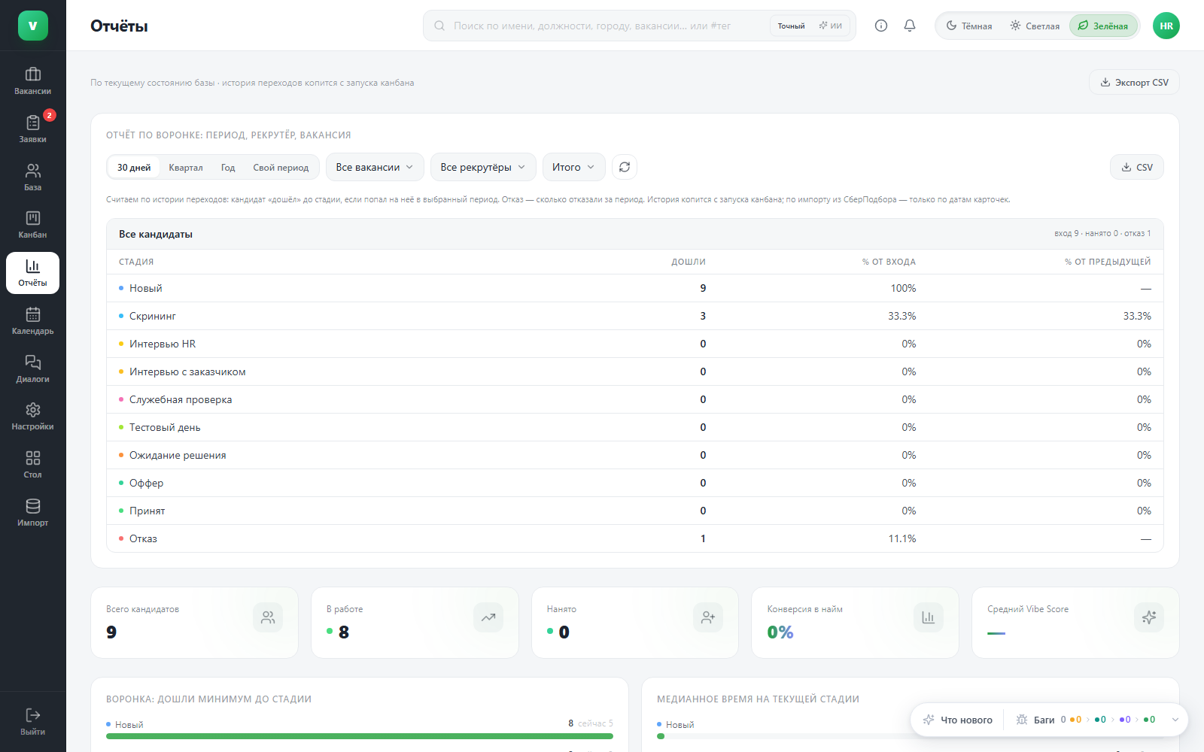Open Диалоги chats section
This screenshot has width=1204, height=752.
tap(32, 369)
